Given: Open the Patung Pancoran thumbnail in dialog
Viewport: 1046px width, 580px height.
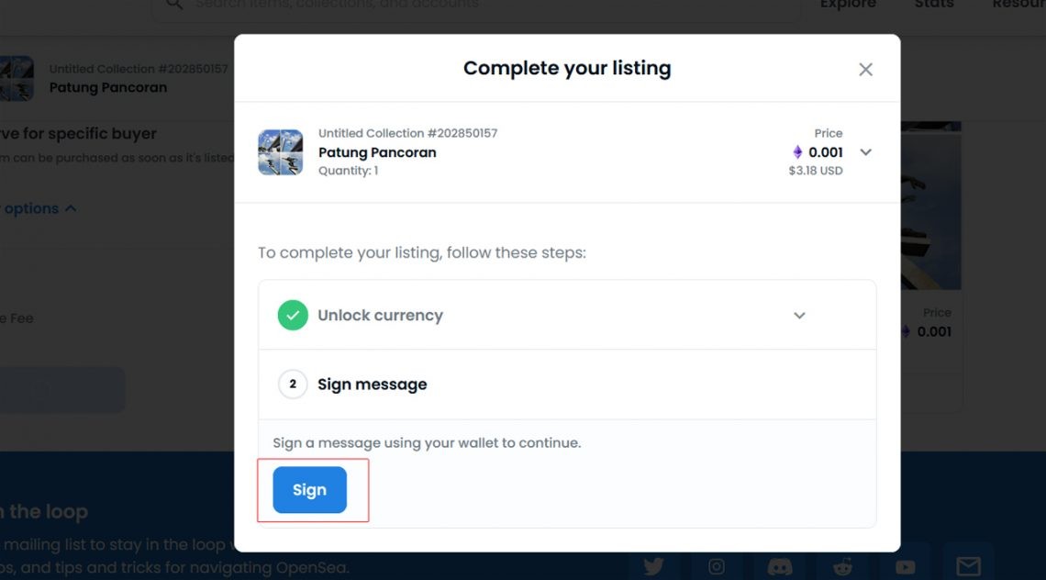Looking at the screenshot, I should coord(280,152).
